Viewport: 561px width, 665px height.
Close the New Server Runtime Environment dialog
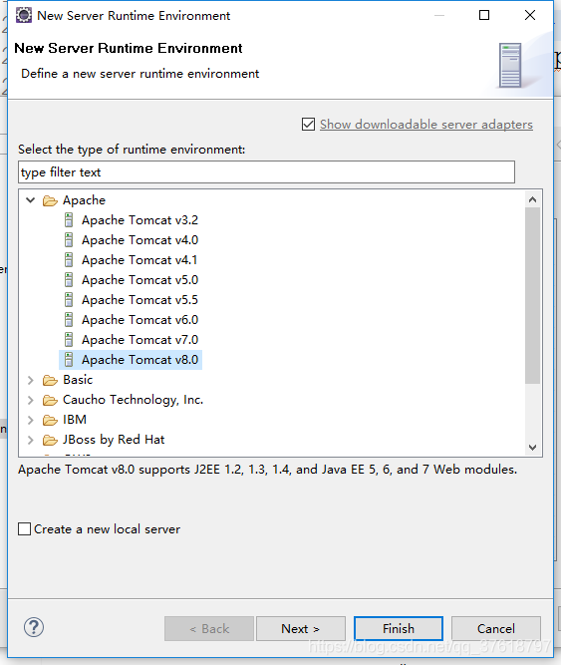pyautogui.click(x=530, y=15)
